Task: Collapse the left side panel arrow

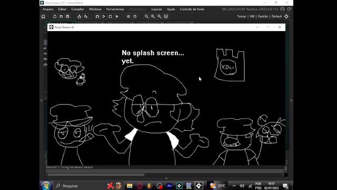Action: tap(42, 100)
